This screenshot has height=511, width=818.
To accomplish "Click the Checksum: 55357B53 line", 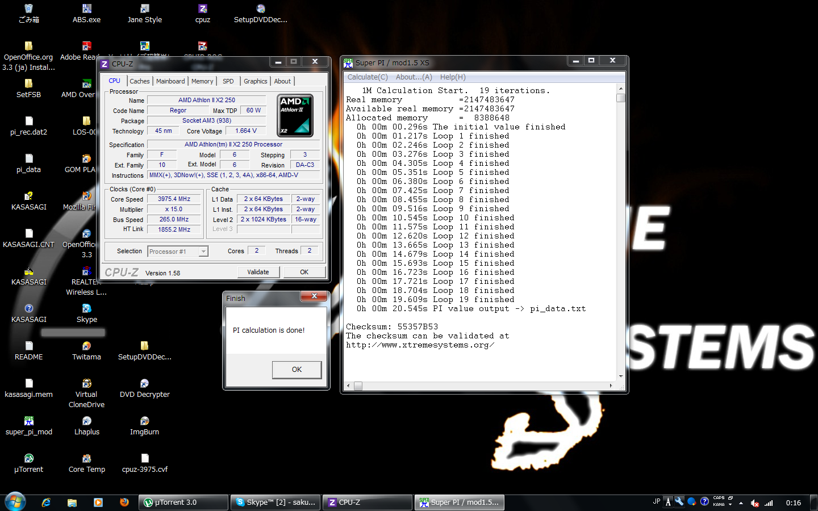I will click(392, 327).
